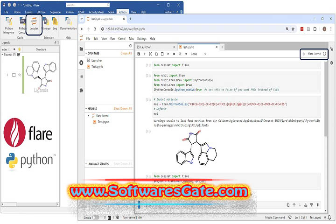
Task: Select Test.ipynb under Open Tabs
Action: pyautogui.click(x=97, y=67)
